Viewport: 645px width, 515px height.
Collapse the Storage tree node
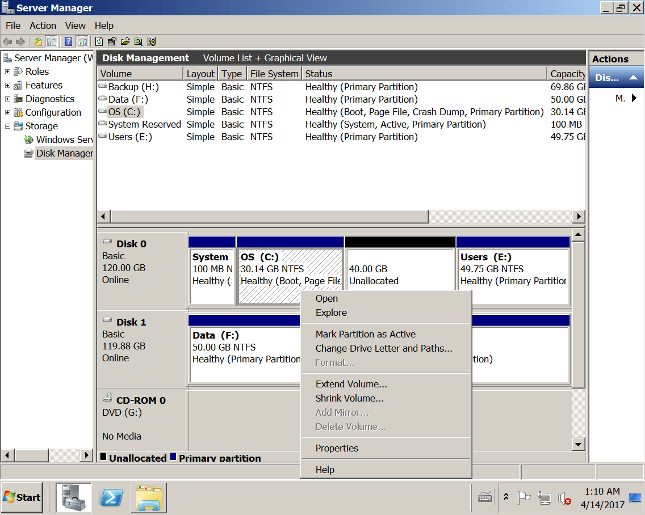tap(7, 126)
